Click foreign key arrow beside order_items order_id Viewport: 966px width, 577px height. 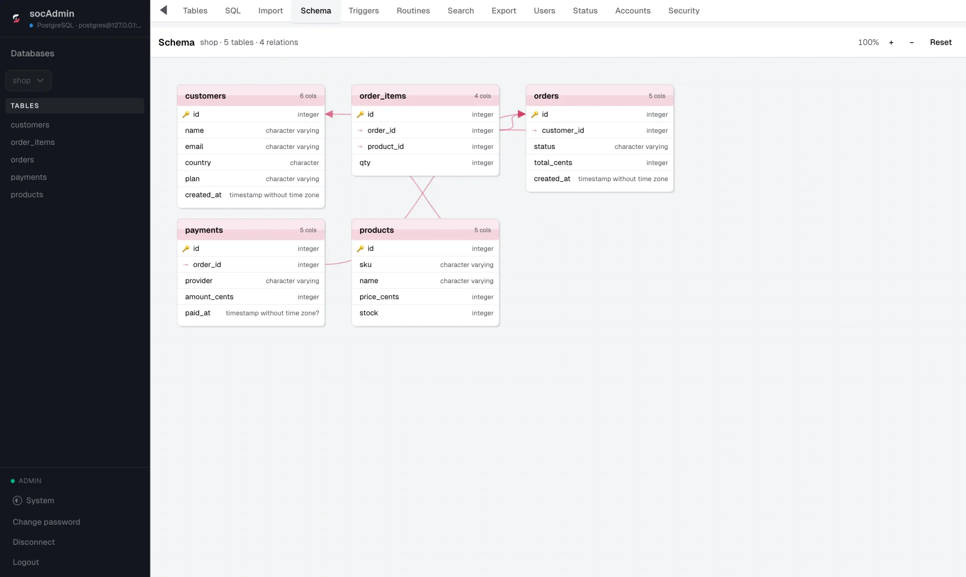click(x=360, y=130)
